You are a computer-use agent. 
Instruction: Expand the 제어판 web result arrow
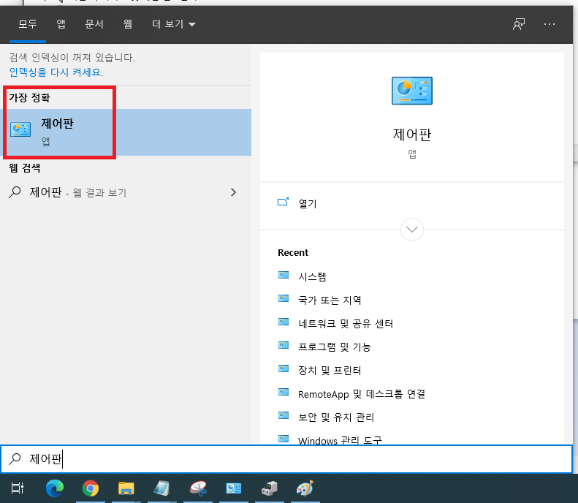[x=233, y=192]
